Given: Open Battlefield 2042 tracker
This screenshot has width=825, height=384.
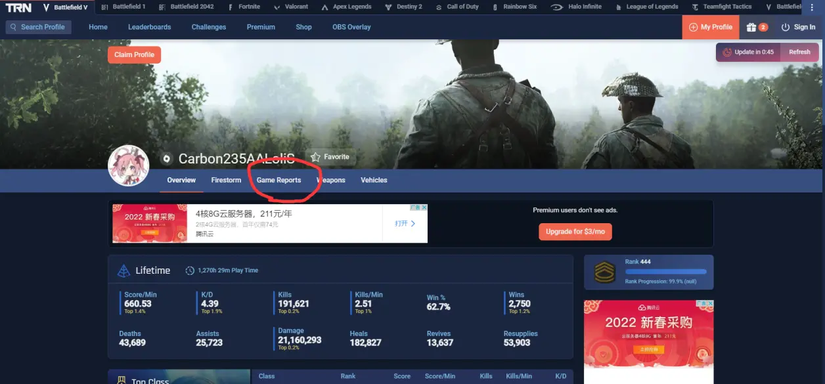Looking at the screenshot, I should (186, 7).
